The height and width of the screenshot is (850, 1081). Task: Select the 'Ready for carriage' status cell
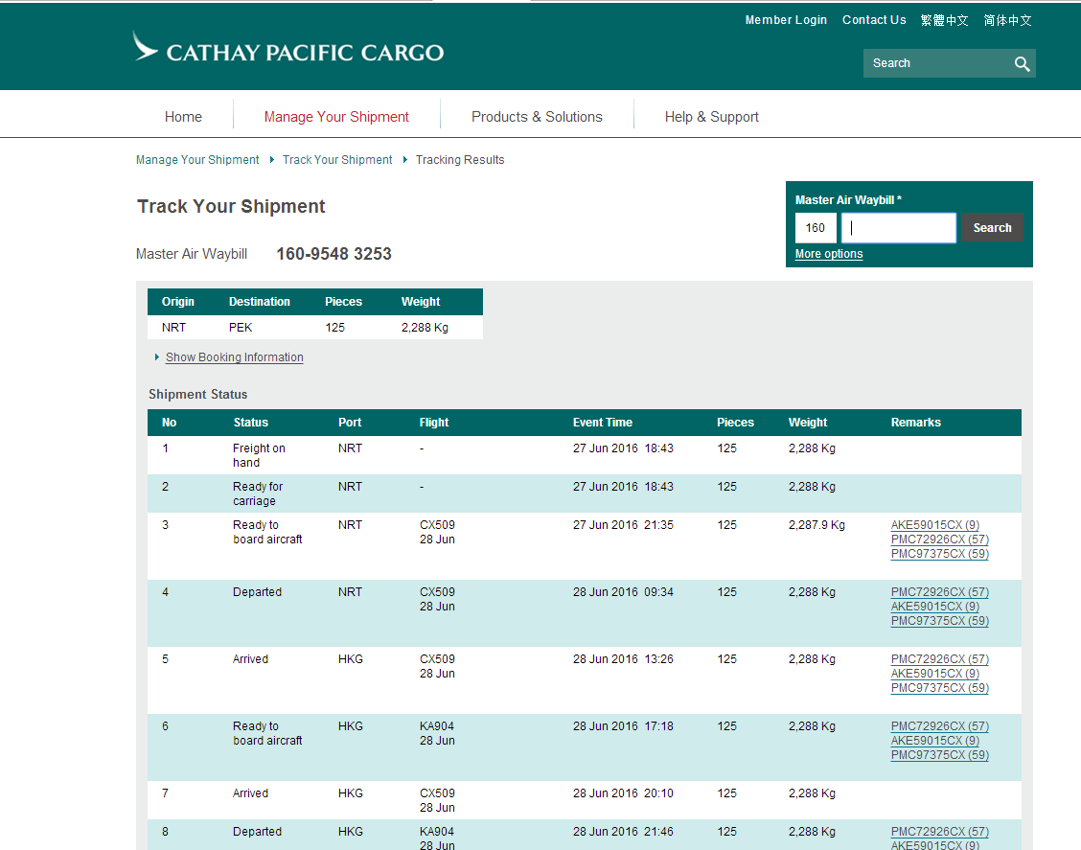pos(258,494)
